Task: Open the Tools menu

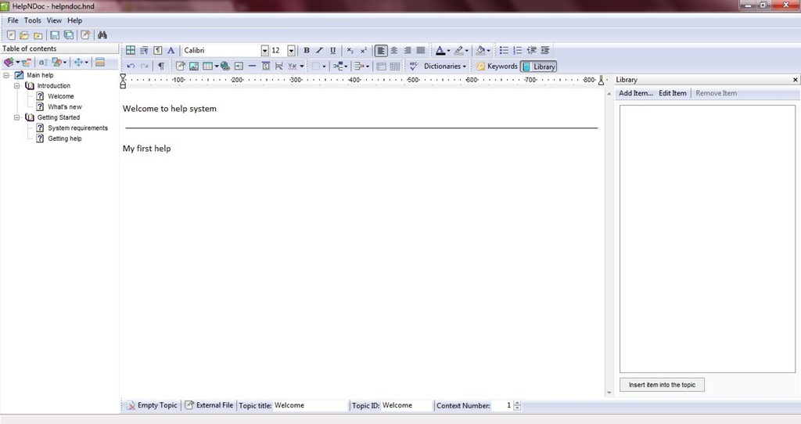Action: [x=33, y=20]
